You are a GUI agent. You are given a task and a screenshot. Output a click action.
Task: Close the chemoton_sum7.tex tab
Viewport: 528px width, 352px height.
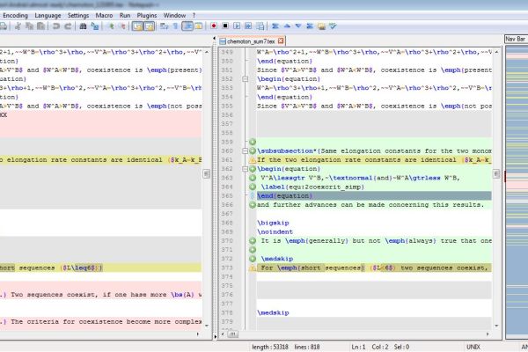pos(281,40)
